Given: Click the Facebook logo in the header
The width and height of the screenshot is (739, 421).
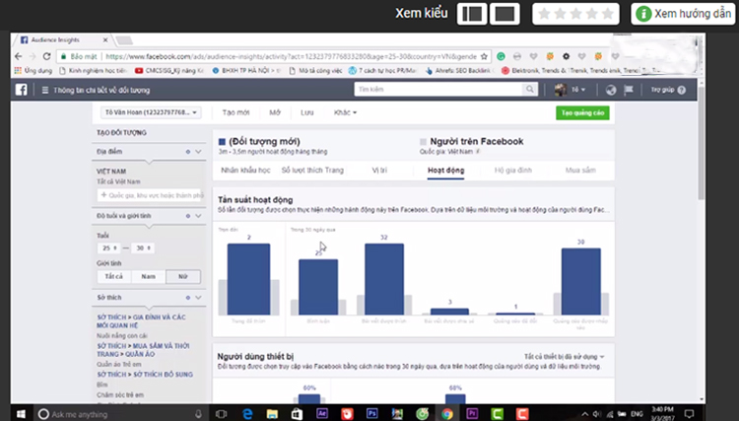Looking at the screenshot, I should point(22,90).
